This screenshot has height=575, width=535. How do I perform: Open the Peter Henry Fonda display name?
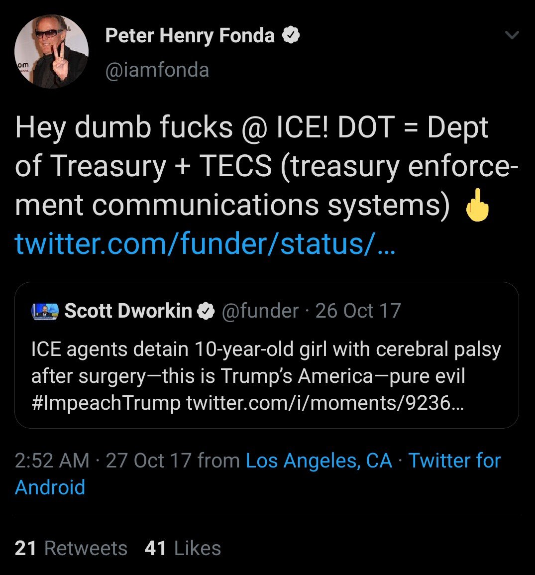point(190,36)
